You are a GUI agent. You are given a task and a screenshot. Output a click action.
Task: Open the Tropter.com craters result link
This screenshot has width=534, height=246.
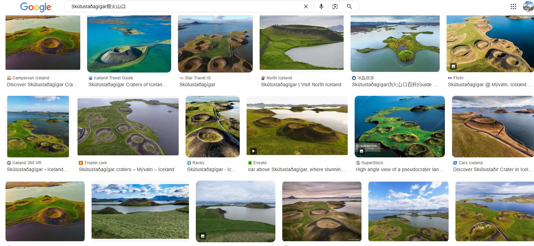pyautogui.click(x=126, y=169)
